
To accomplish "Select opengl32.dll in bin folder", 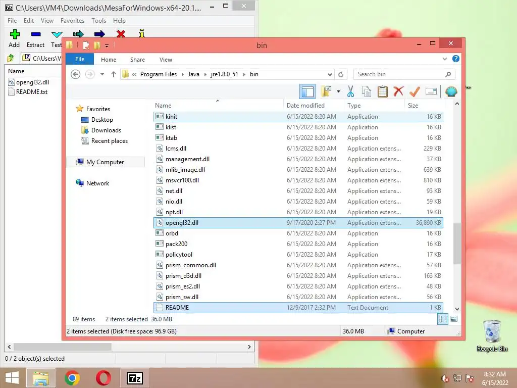I will 298,223.
